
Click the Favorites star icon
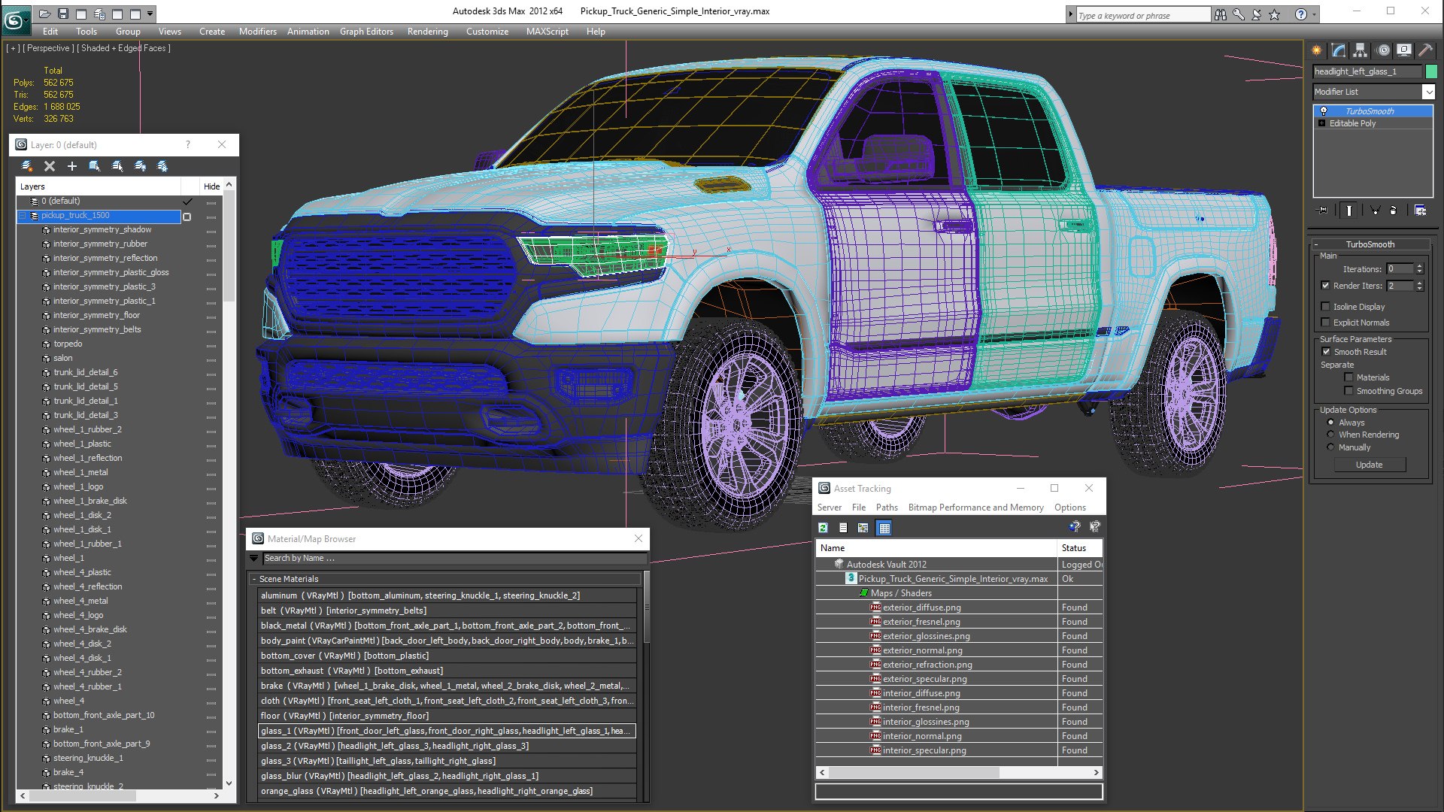tap(1275, 14)
